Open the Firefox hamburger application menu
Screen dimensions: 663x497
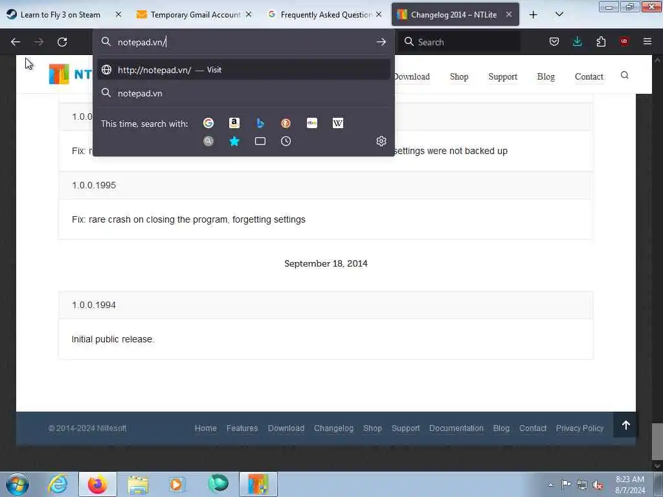tap(647, 41)
